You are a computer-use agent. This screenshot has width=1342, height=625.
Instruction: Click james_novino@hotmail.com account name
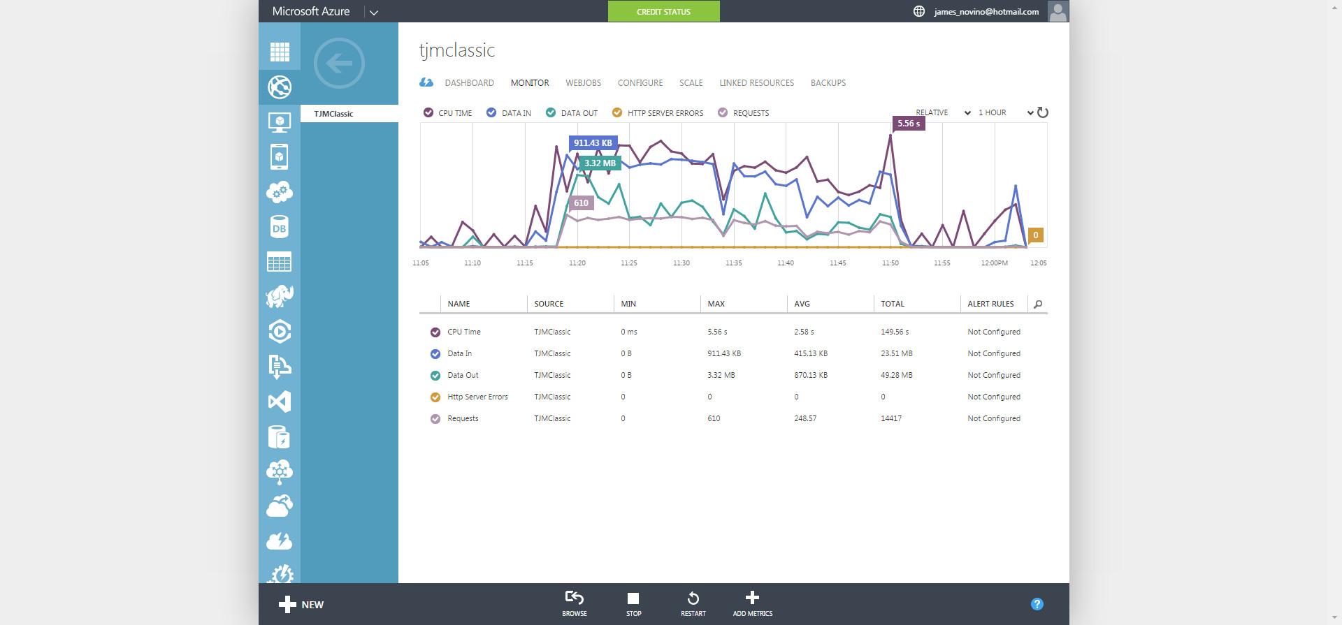pyautogui.click(x=986, y=12)
